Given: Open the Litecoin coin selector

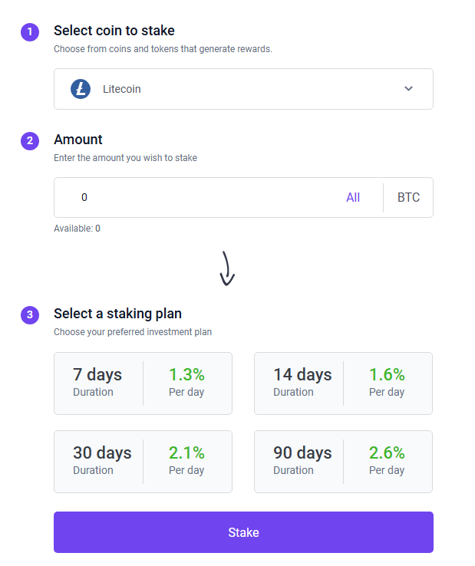Looking at the screenshot, I should (x=243, y=89).
